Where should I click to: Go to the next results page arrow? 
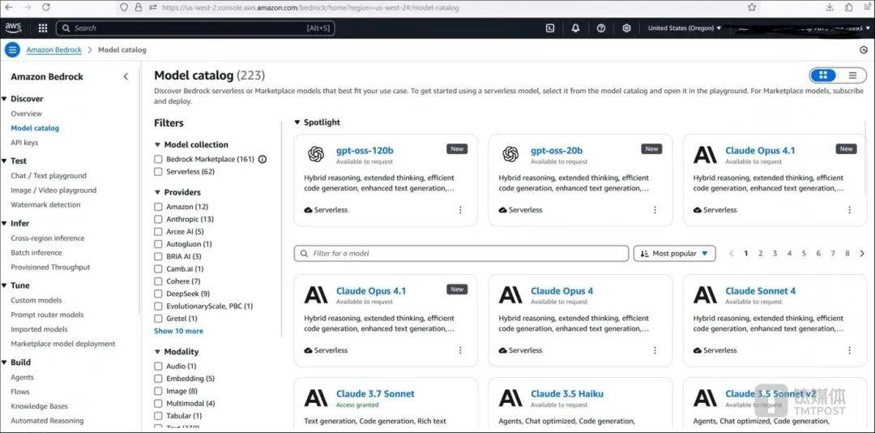coord(862,254)
